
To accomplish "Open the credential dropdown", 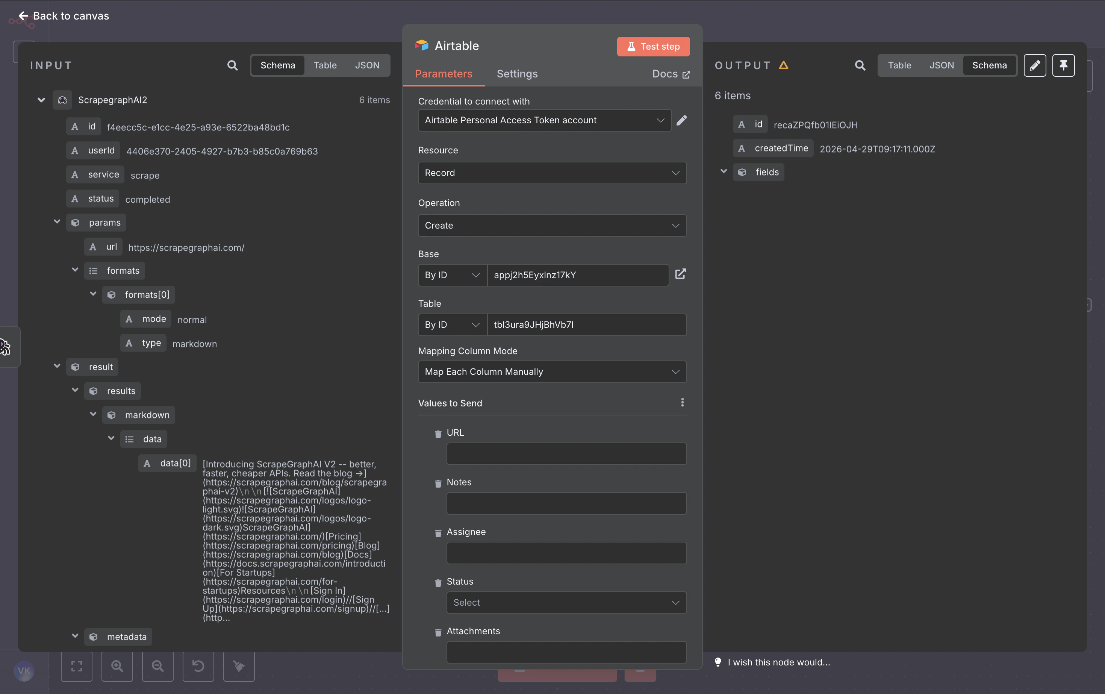I will pos(545,120).
